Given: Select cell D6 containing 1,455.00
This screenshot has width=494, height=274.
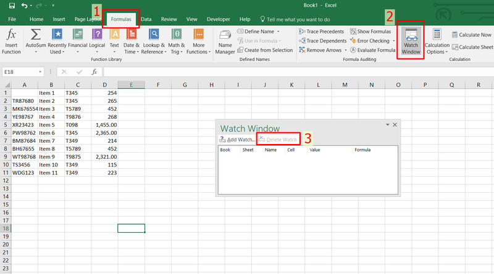Looking at the screenshot, I should click(104, 124).
